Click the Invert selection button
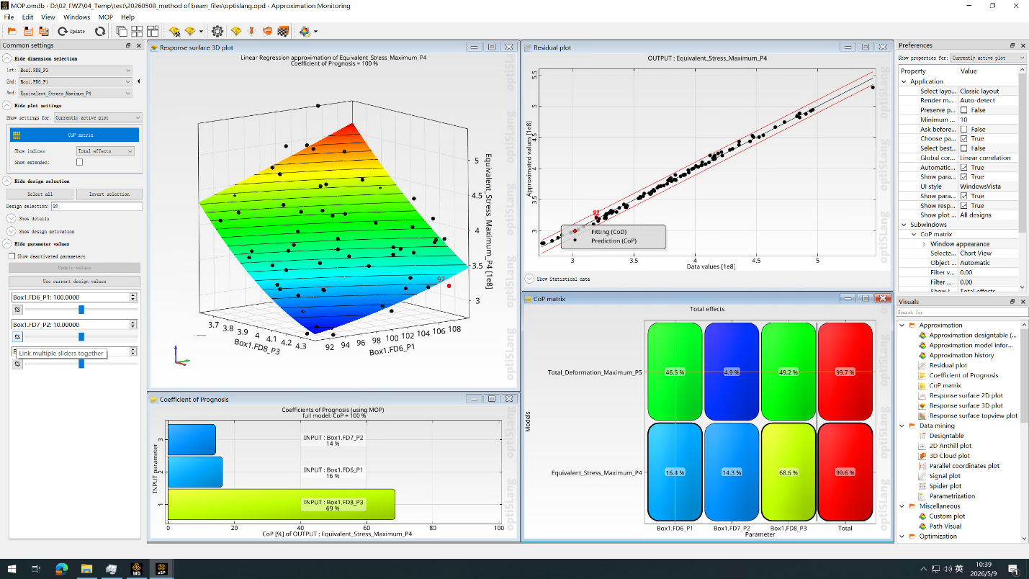 click(x=109, y=194)
